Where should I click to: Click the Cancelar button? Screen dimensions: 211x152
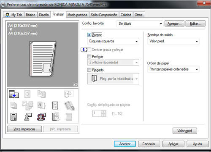[149, 144]
